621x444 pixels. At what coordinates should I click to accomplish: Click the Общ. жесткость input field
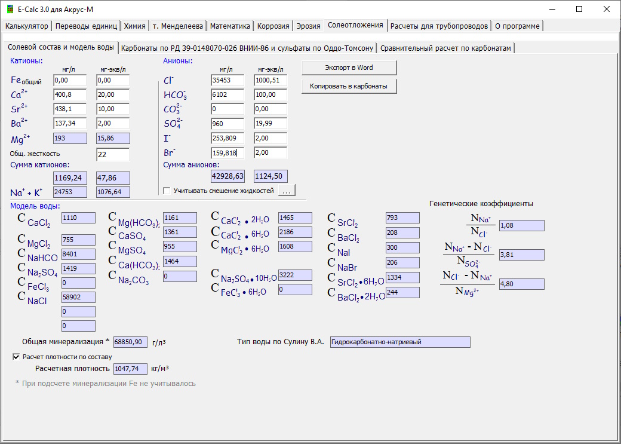tap(113, 155)
